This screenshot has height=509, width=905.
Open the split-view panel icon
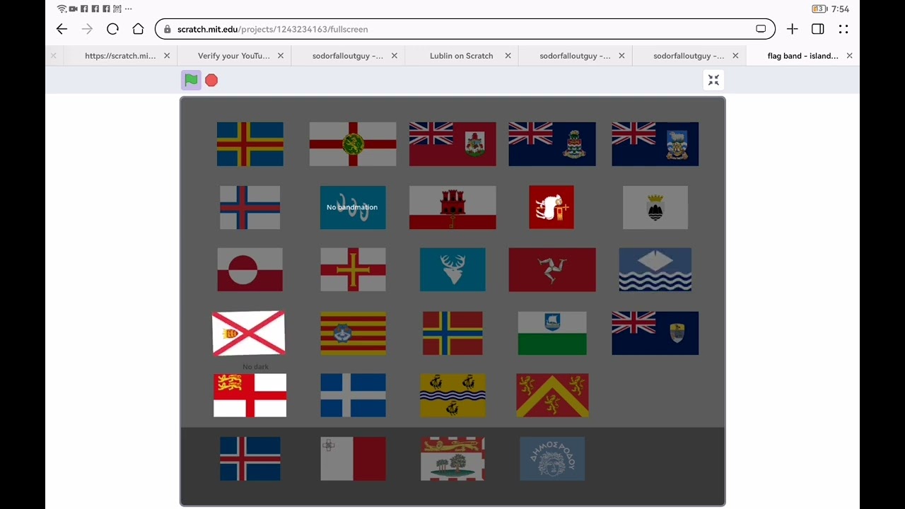[x=817, y=29]
